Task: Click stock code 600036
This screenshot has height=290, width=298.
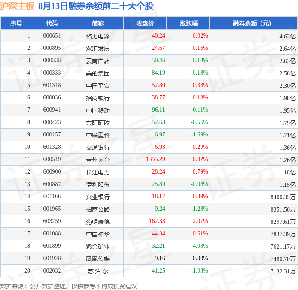Action: click(x=52, y=98)
